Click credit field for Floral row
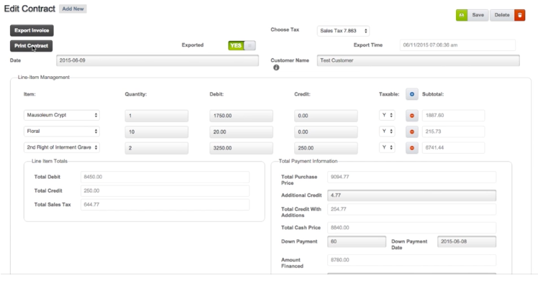 326,132
